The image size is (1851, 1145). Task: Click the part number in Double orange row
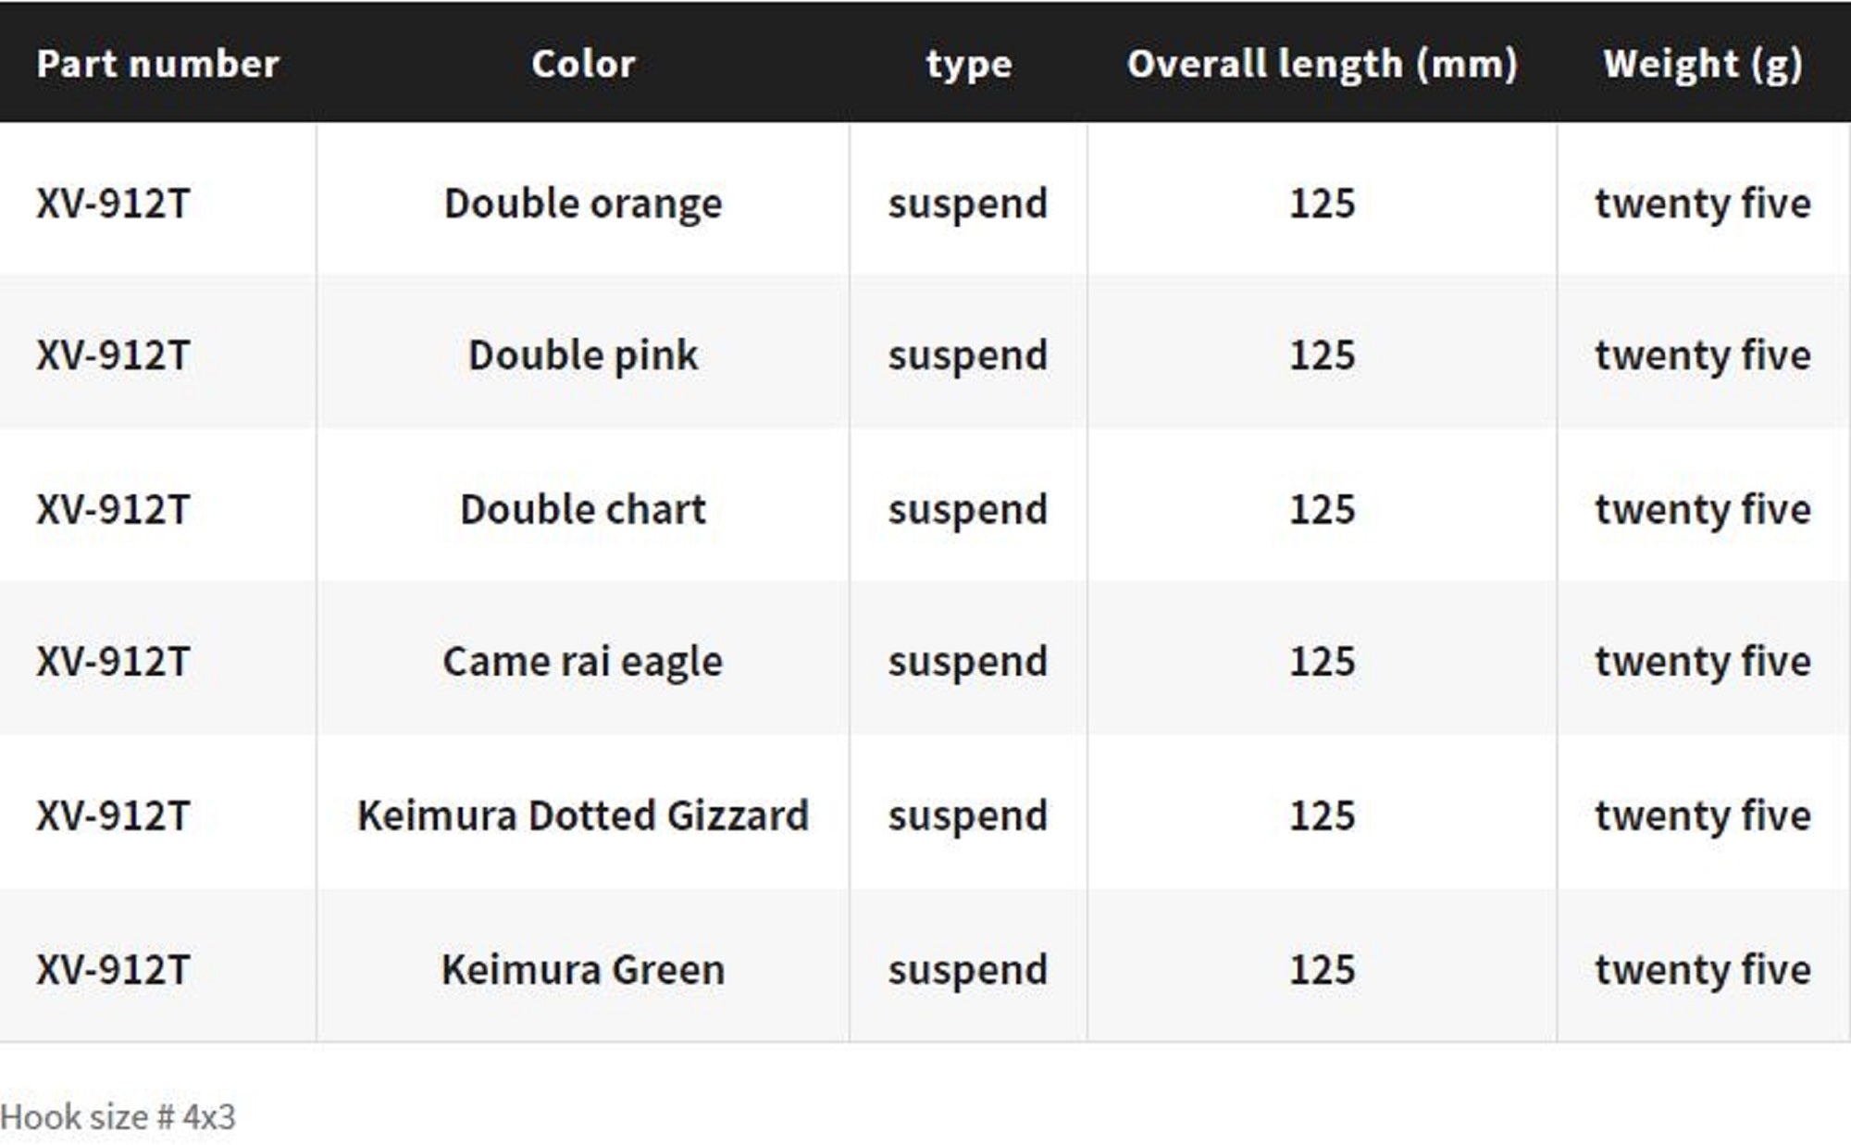pos(113,204)
